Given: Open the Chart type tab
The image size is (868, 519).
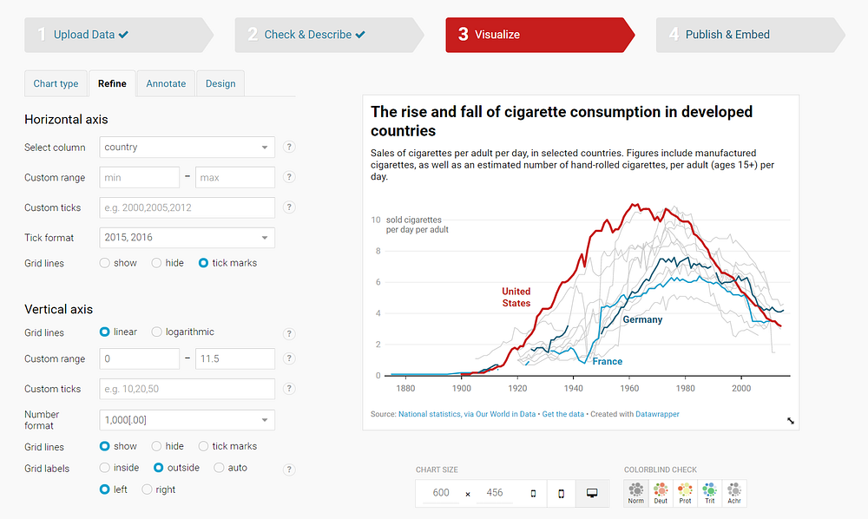Looking at the screenshot, I should point(56,83).
